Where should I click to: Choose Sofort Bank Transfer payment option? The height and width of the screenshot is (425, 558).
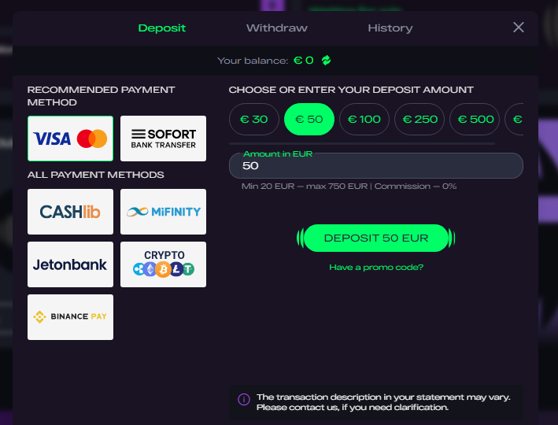[x=163, y=139]
